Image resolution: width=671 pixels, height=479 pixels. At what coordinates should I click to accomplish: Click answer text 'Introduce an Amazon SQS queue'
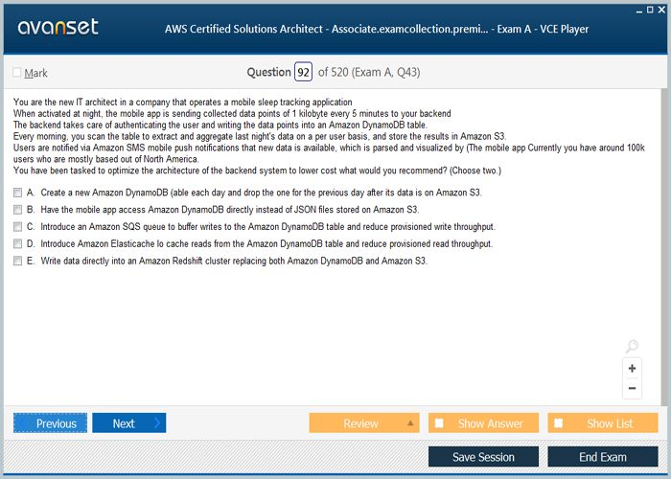[101, 227]
